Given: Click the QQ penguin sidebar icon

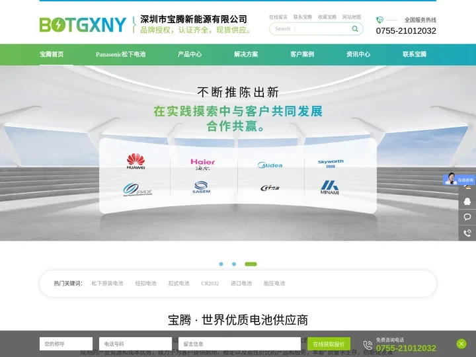Looking at the screenshot, I should pyautogui.click(x=467, y=201).
